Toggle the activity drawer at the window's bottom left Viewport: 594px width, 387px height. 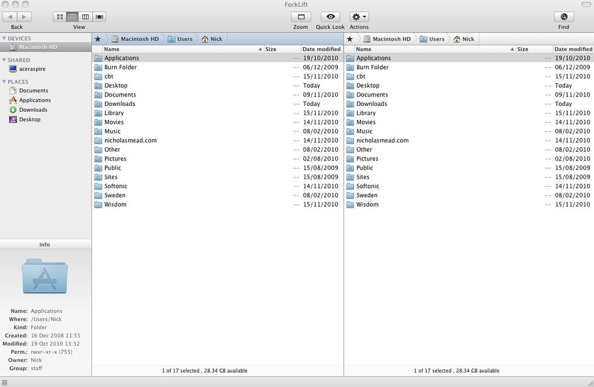coord(4,383)
